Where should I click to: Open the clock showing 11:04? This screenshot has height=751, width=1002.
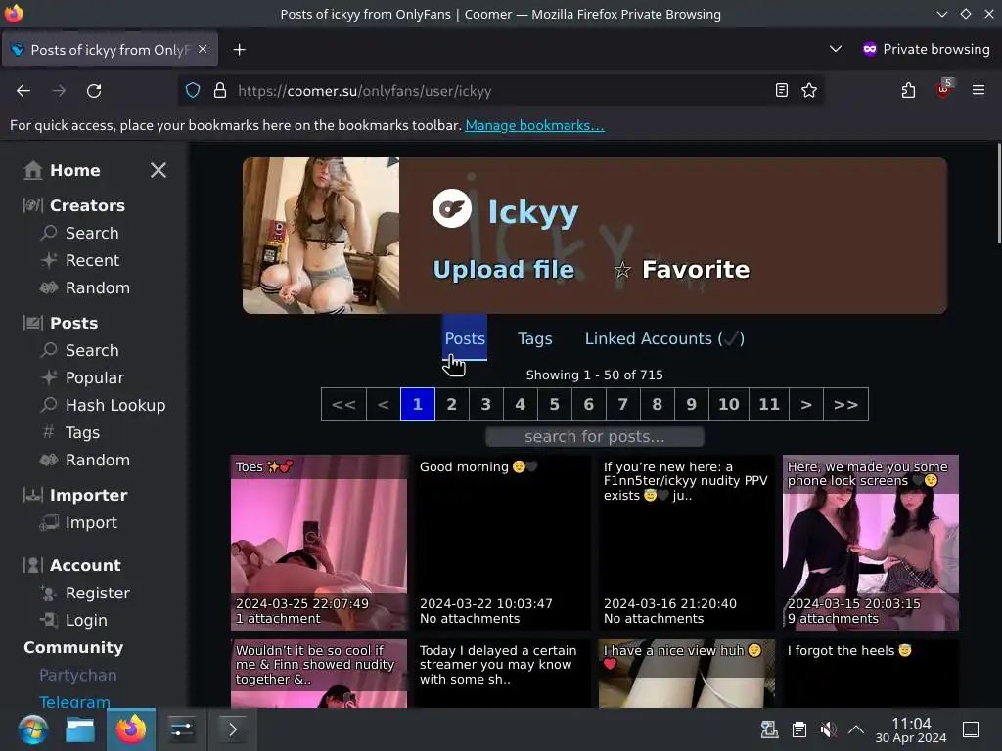[x=911, y=729]
